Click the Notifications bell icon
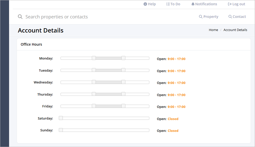 pyautogui.click(x=193, y=4)
